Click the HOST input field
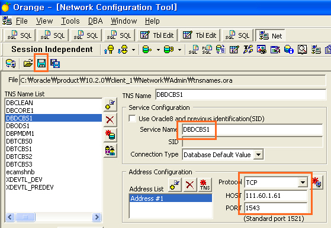 point(276,196)
